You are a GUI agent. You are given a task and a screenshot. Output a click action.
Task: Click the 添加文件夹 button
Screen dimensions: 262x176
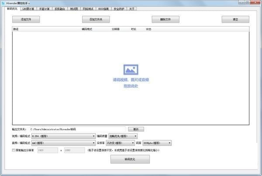click(96, 19)
